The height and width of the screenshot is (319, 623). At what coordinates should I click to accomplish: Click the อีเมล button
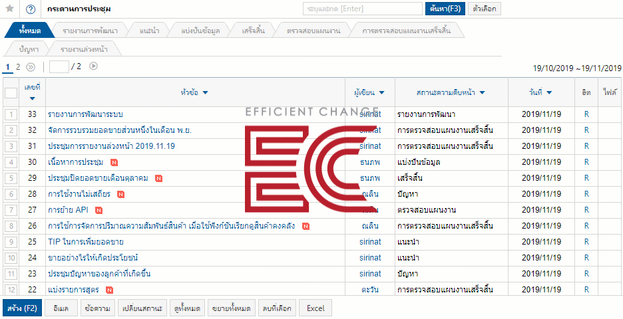pyautogui.click(x=61, y=308)
